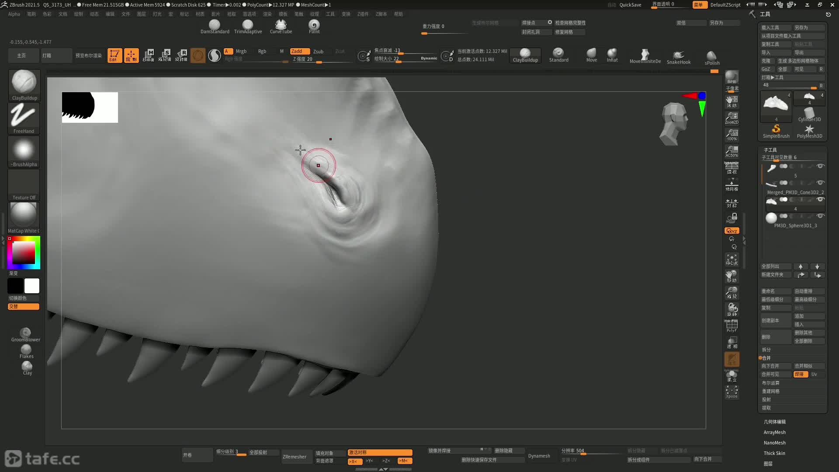
Task: Switch to Rotate gizmo mode
Action: pyautogui.click(x=181, y=56)
